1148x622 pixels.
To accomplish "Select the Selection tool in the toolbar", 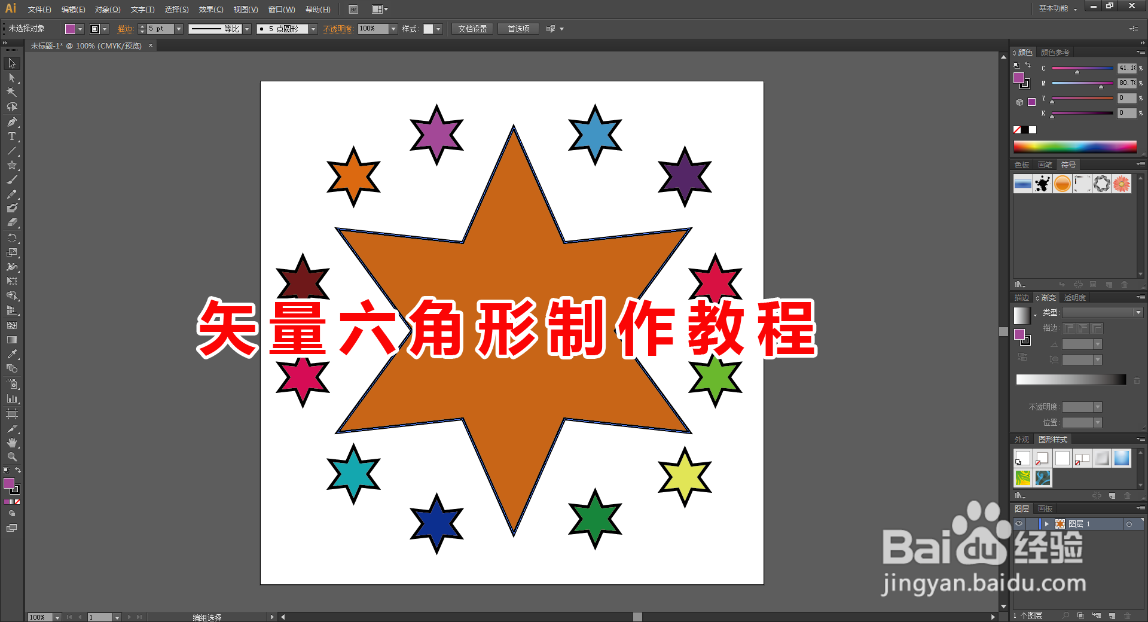I will (x=12, y=63).
